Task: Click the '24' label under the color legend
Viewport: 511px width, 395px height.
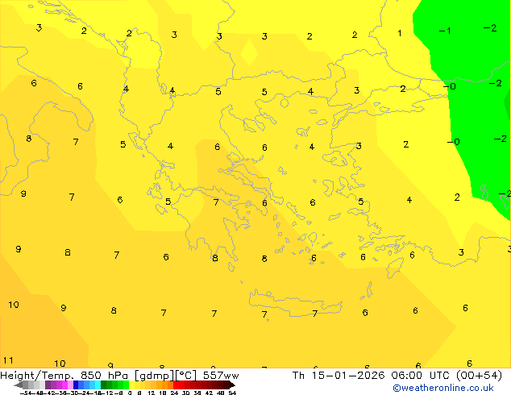Action: coord(174,393)
